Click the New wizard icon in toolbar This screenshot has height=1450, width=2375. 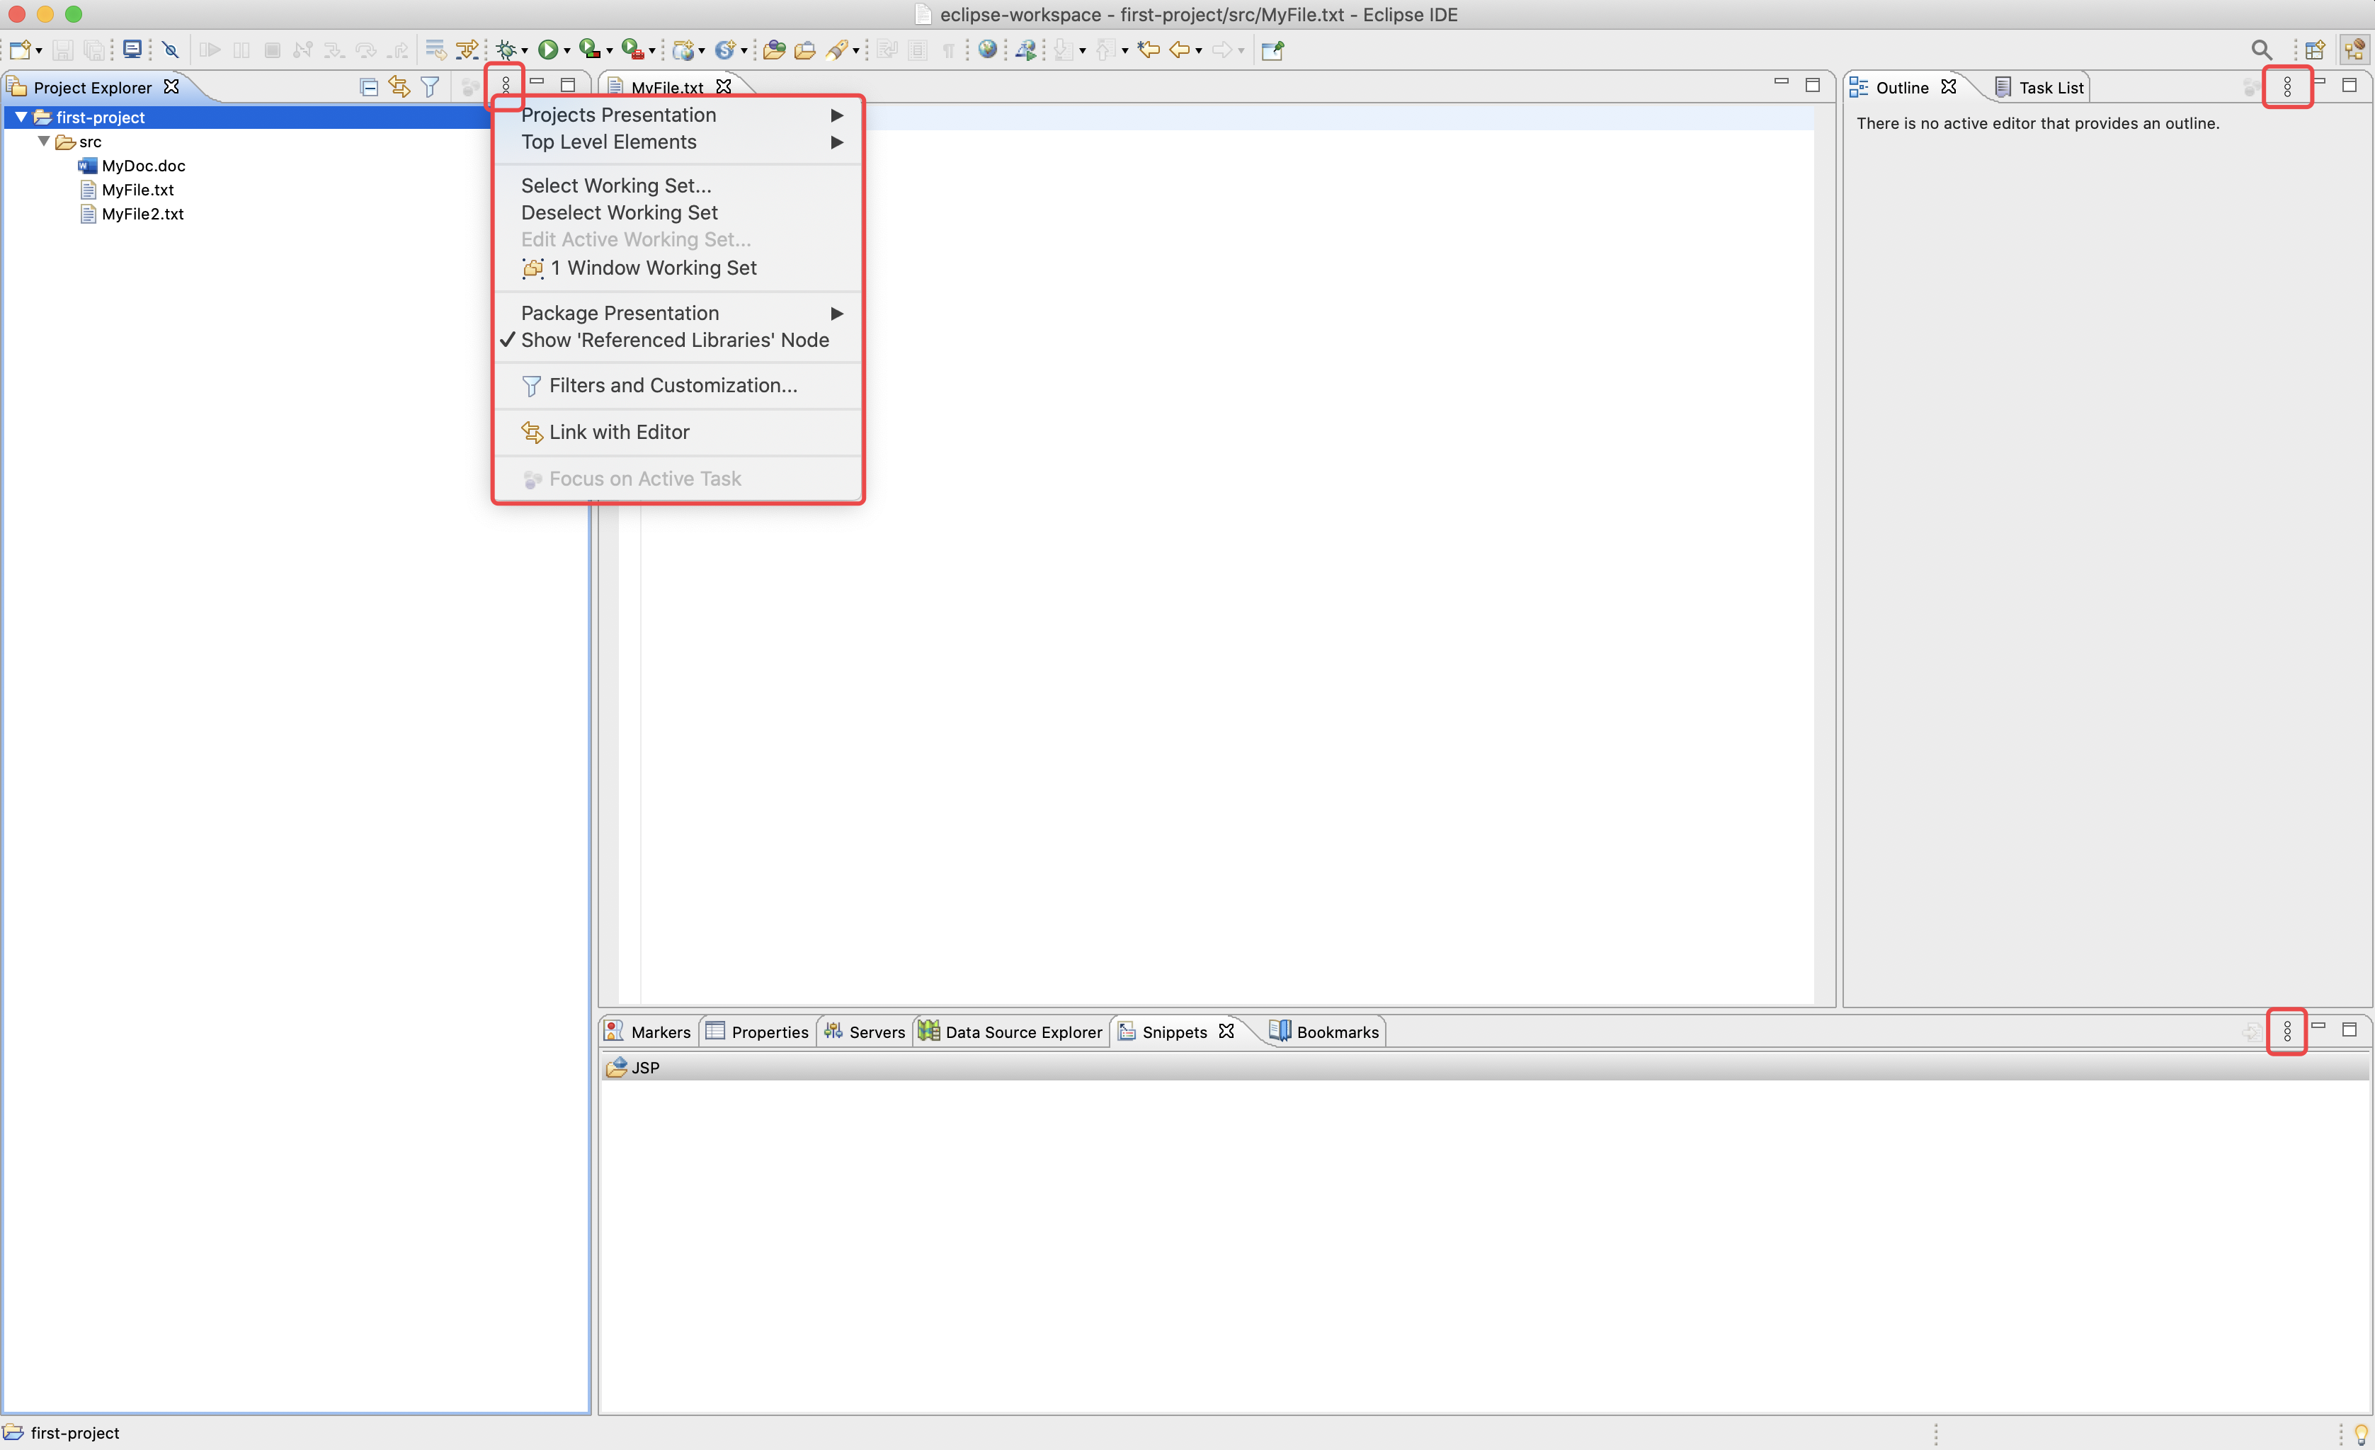21,50
